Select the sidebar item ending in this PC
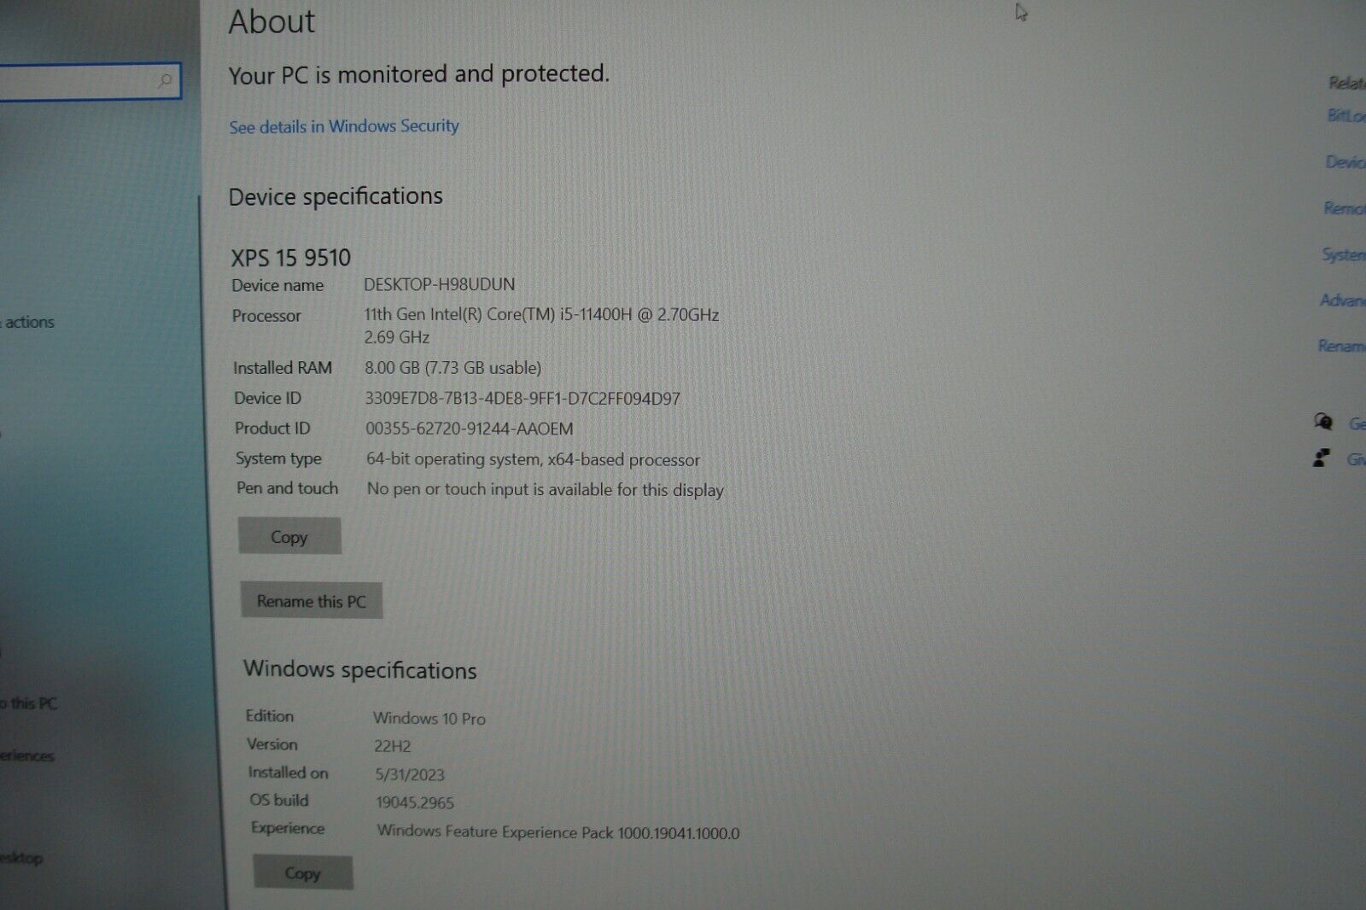Screen dimensions: 1366x910 point(29,703)
